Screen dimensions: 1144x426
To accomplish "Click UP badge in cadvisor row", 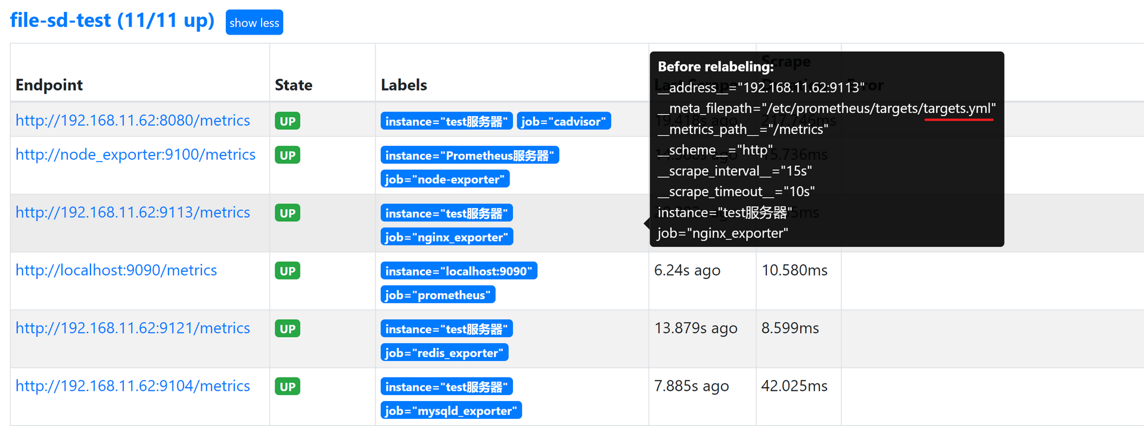I will click(287, 121).
